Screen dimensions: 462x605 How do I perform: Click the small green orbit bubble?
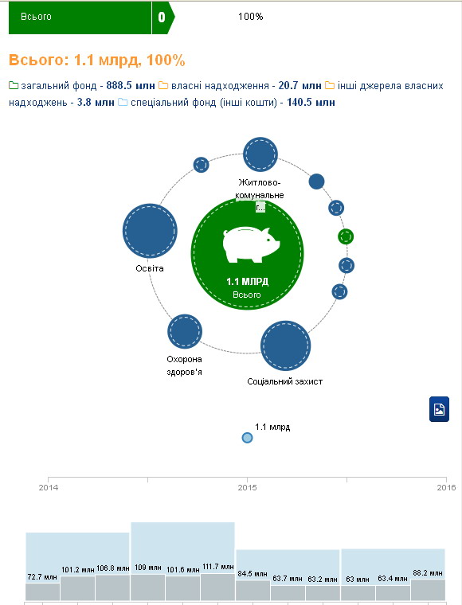click(x=346, y=236)
